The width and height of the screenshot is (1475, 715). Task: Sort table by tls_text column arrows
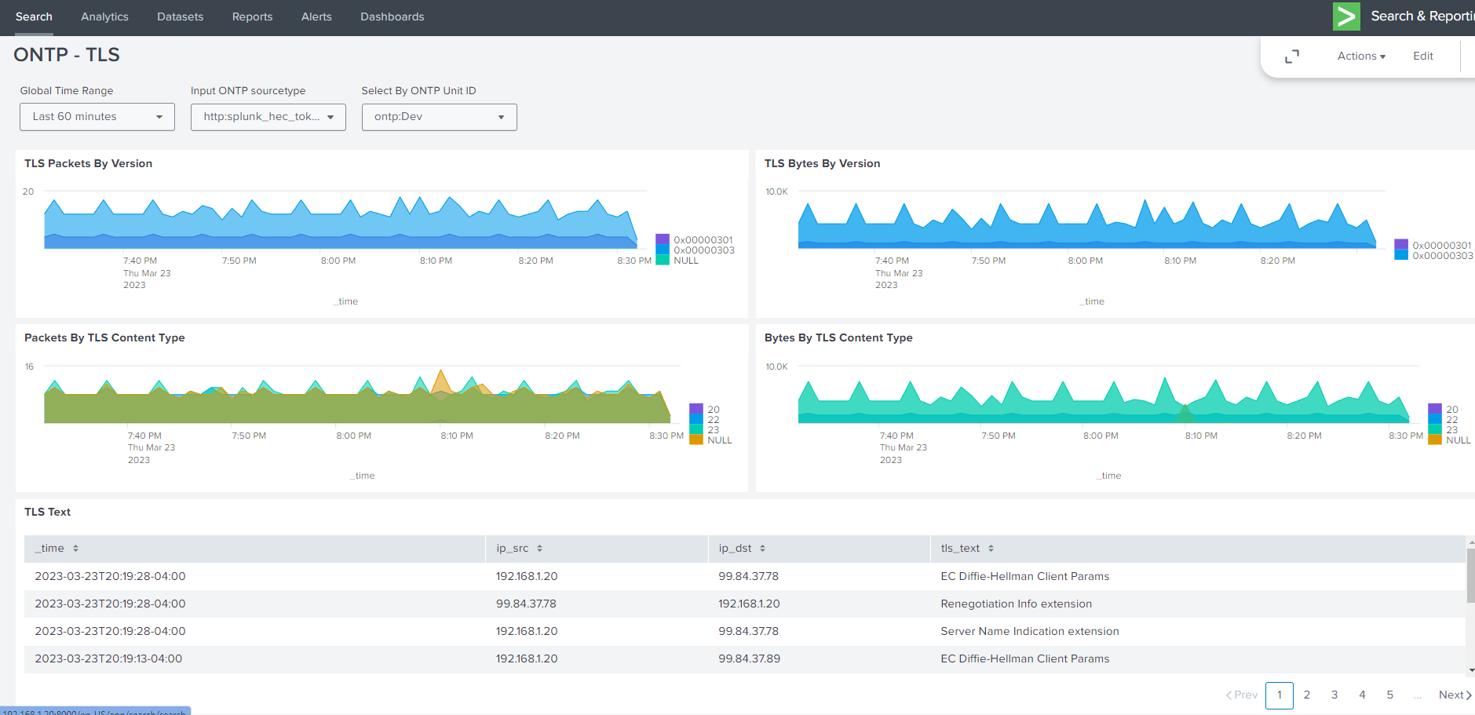[991, 549]
